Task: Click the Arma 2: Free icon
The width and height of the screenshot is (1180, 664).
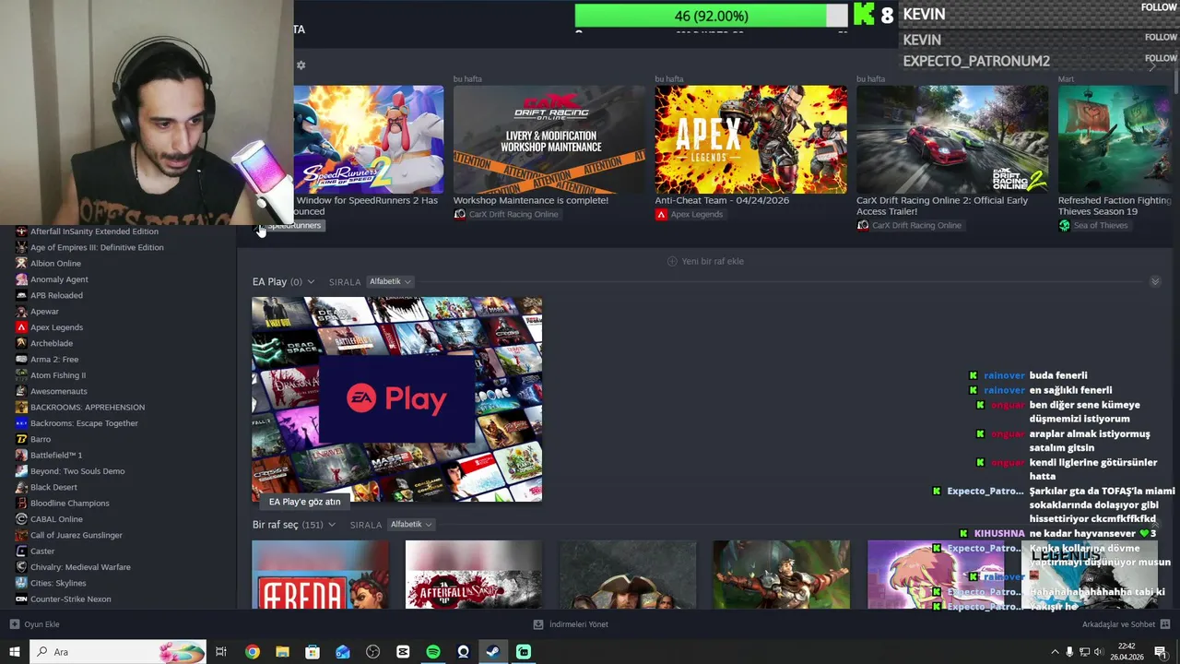Action: pos(21,359)
